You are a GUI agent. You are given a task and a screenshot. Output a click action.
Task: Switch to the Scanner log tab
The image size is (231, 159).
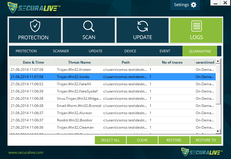click(61, 51)
